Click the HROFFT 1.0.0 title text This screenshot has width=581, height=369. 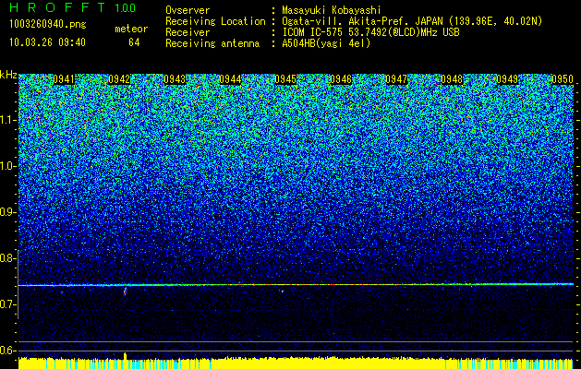point(72,7)
